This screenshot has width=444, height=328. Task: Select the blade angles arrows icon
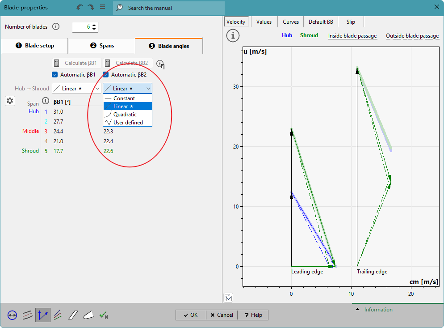point(43,315)
